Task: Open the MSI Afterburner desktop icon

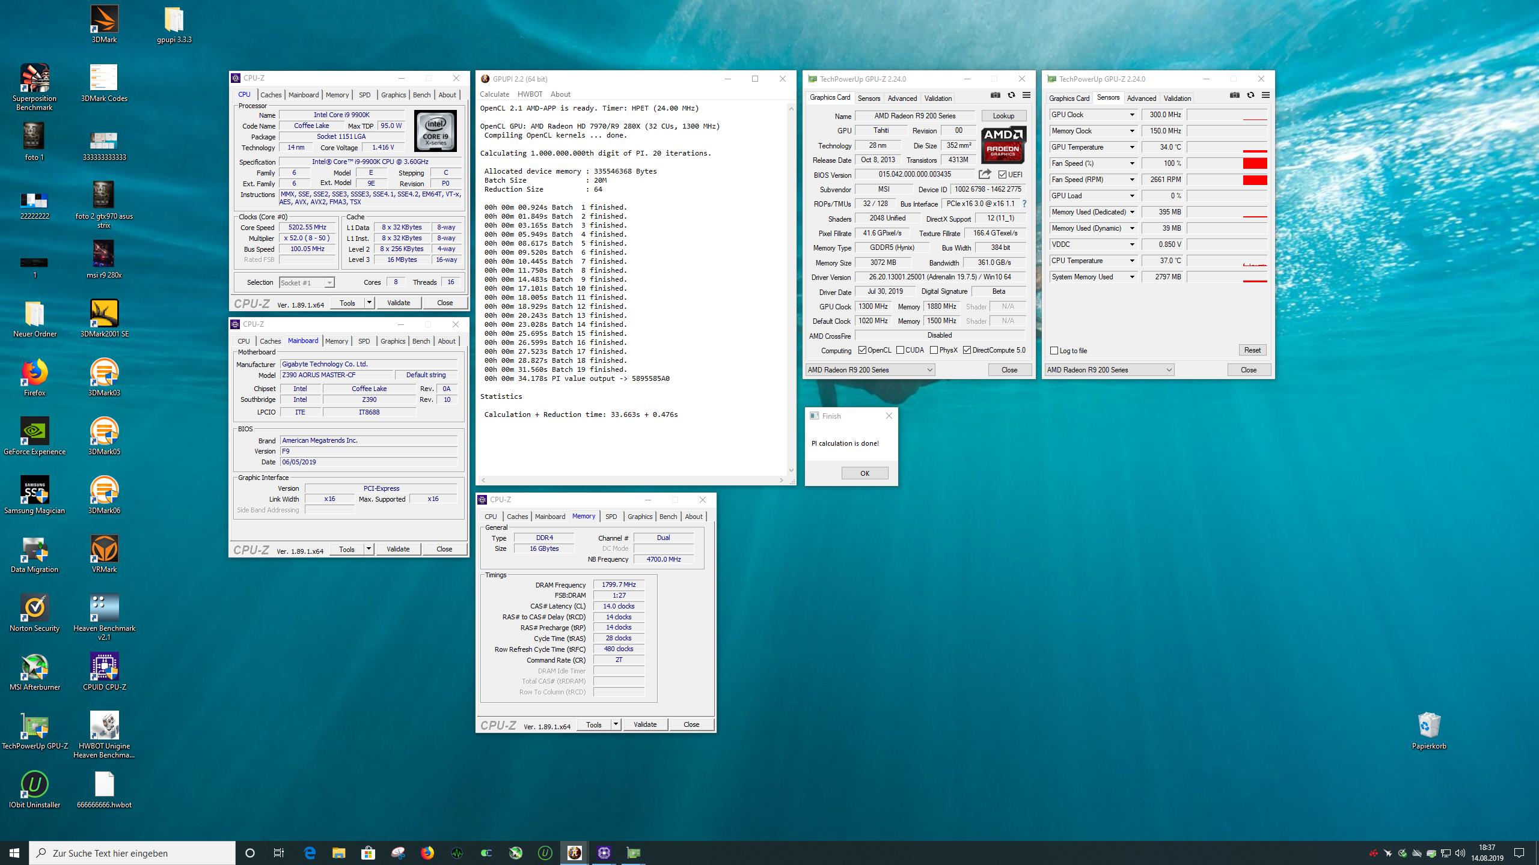Action: 34,672
